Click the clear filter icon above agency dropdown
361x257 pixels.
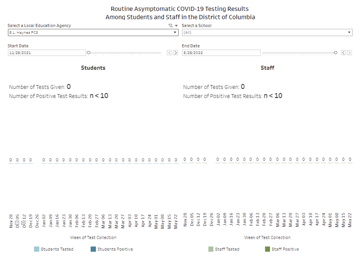point(170,26)
